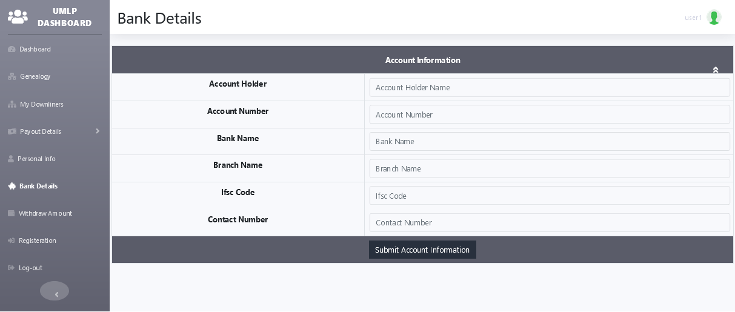Focus the Account Holder Name field
735x312 pixels.
point(549,87)
